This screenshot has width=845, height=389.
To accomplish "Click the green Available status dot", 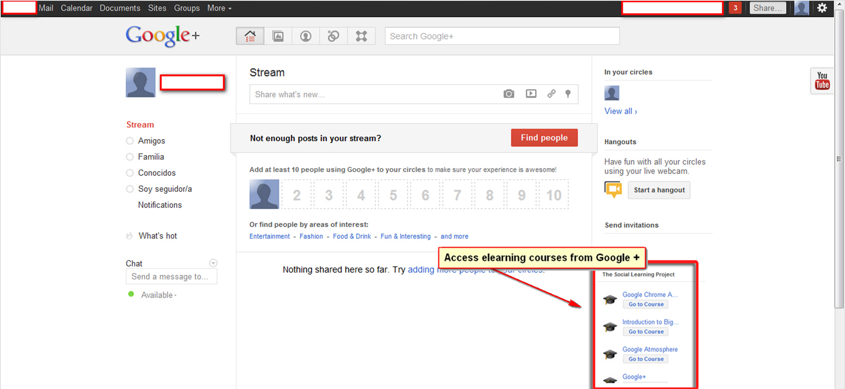I will [x=131, y=294].
